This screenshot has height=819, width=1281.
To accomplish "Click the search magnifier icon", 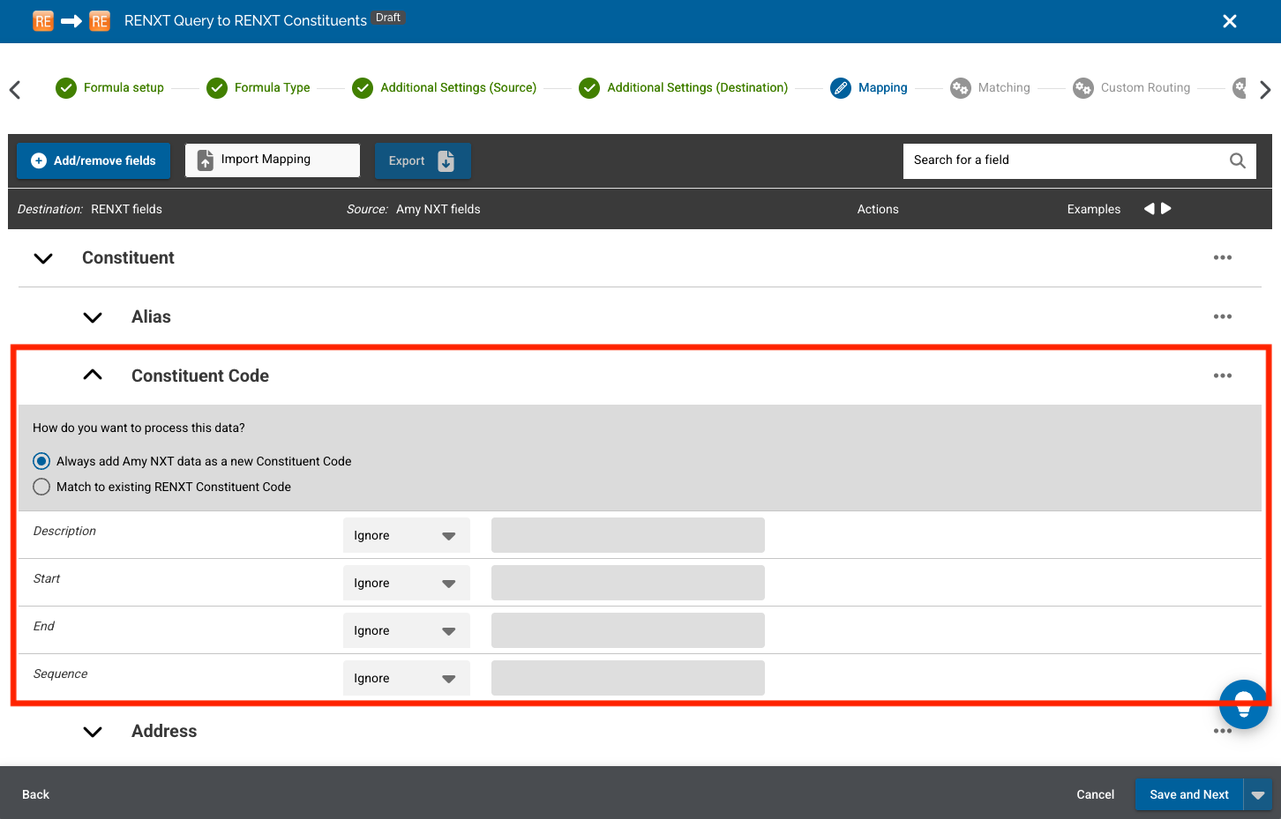I will [1238, 160].
